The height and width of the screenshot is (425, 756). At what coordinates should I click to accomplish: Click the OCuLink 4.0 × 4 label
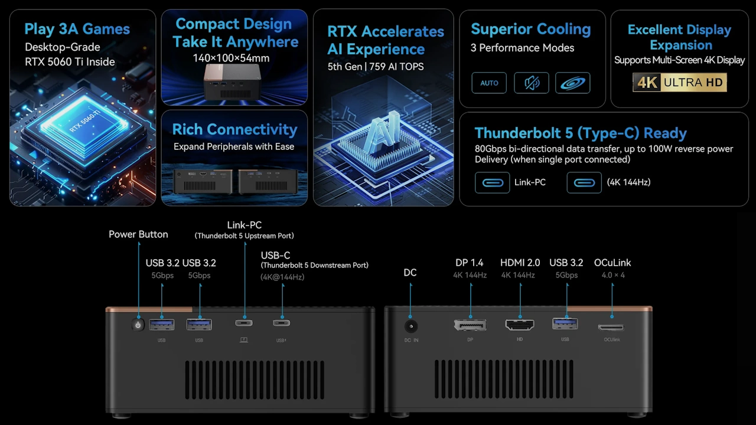click(x=612, y=268)
